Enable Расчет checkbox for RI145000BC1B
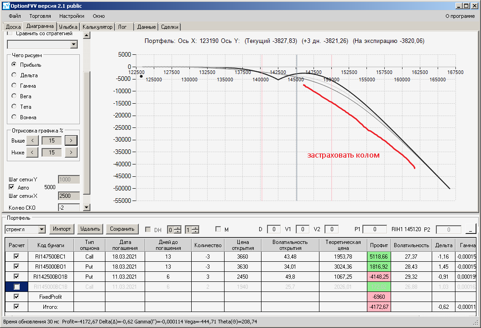Viewport: 481px width, 328px height. click(16, 286)
